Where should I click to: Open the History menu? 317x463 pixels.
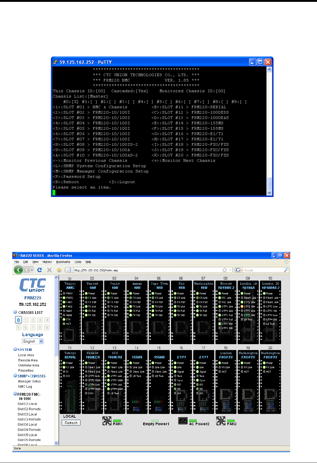pyautogui.click(x=47, y=262)
